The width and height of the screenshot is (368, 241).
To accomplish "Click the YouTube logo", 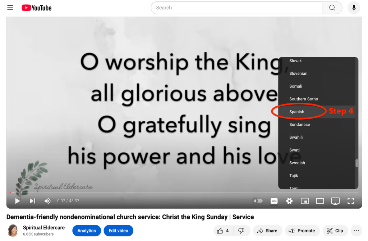I will tap(37, 8).
